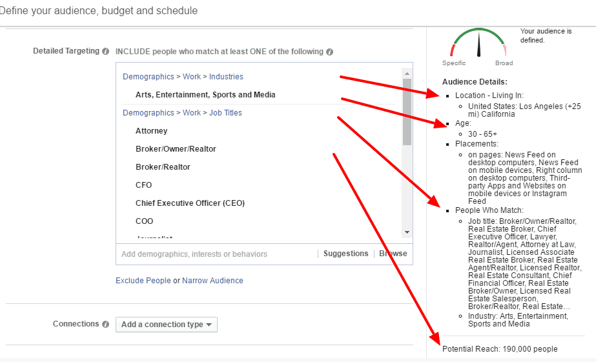This screenshot has height=362, width=596.
Task: Select Attorney job title entry
Action: (x=151, y=131)
